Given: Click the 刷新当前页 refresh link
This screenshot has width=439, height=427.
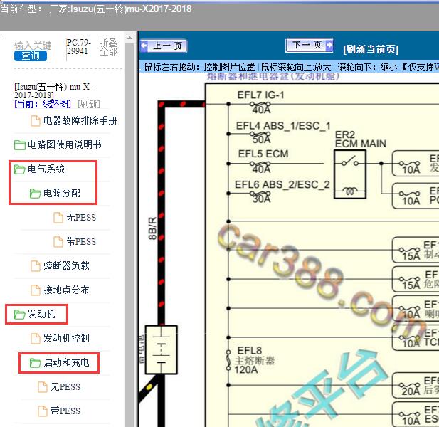Looking at the screenshot, I should tap(371, 49).
